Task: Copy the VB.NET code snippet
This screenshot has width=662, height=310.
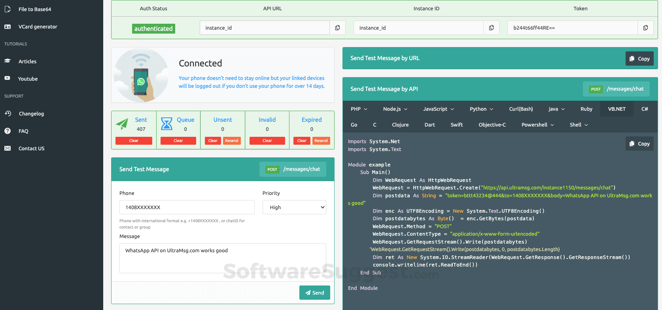Action: (x=639, y=144)
